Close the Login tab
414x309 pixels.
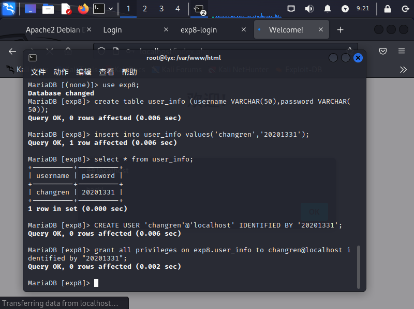click(x=166, y=29)
